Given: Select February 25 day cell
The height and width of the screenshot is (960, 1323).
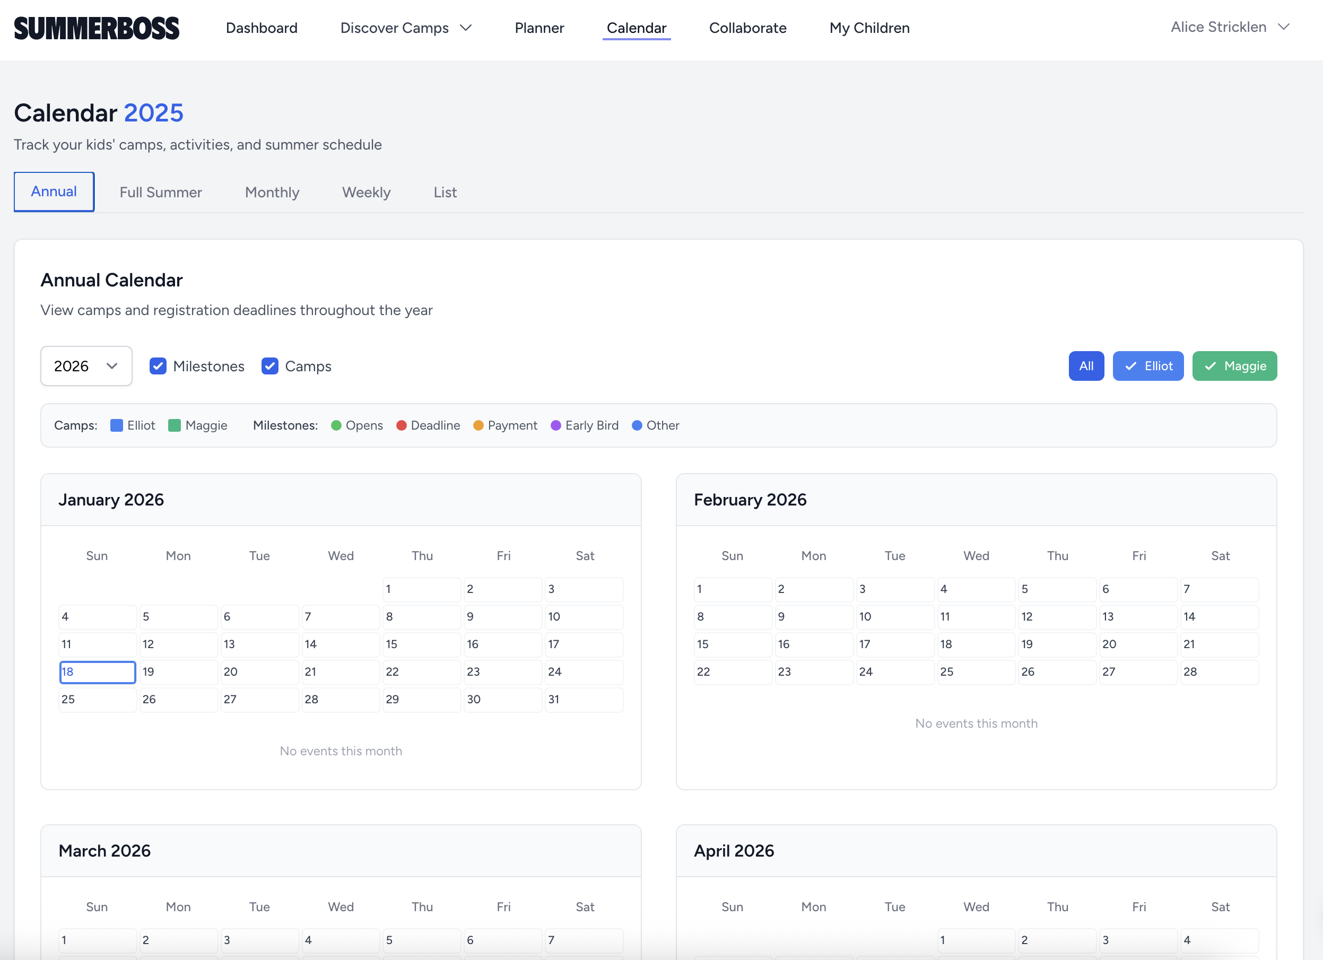Looking at the screenshot, I should 976,672.
